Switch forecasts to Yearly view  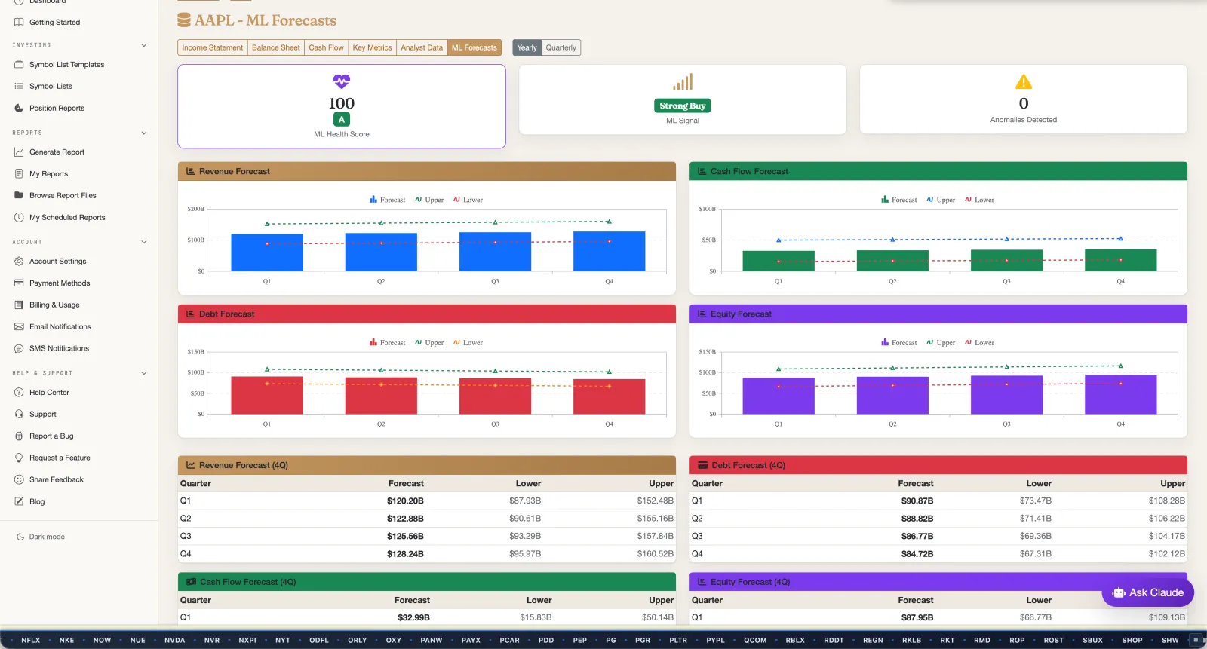tap(527, 47)
